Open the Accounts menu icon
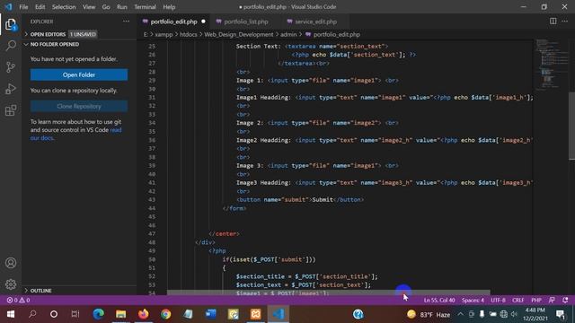575x323 pixels. pos(11,263)
